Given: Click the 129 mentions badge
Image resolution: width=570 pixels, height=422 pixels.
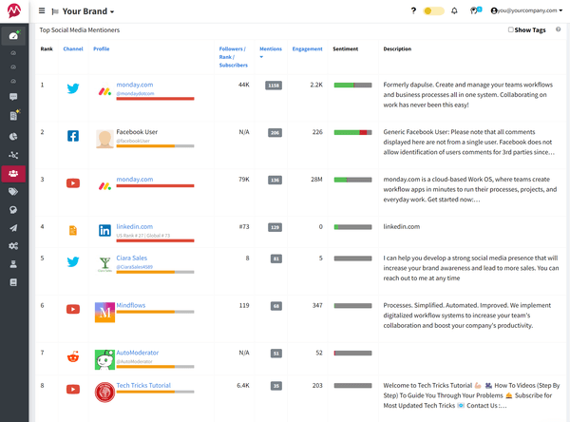Looking at the screenshot, I should click(x=275, y=227).
